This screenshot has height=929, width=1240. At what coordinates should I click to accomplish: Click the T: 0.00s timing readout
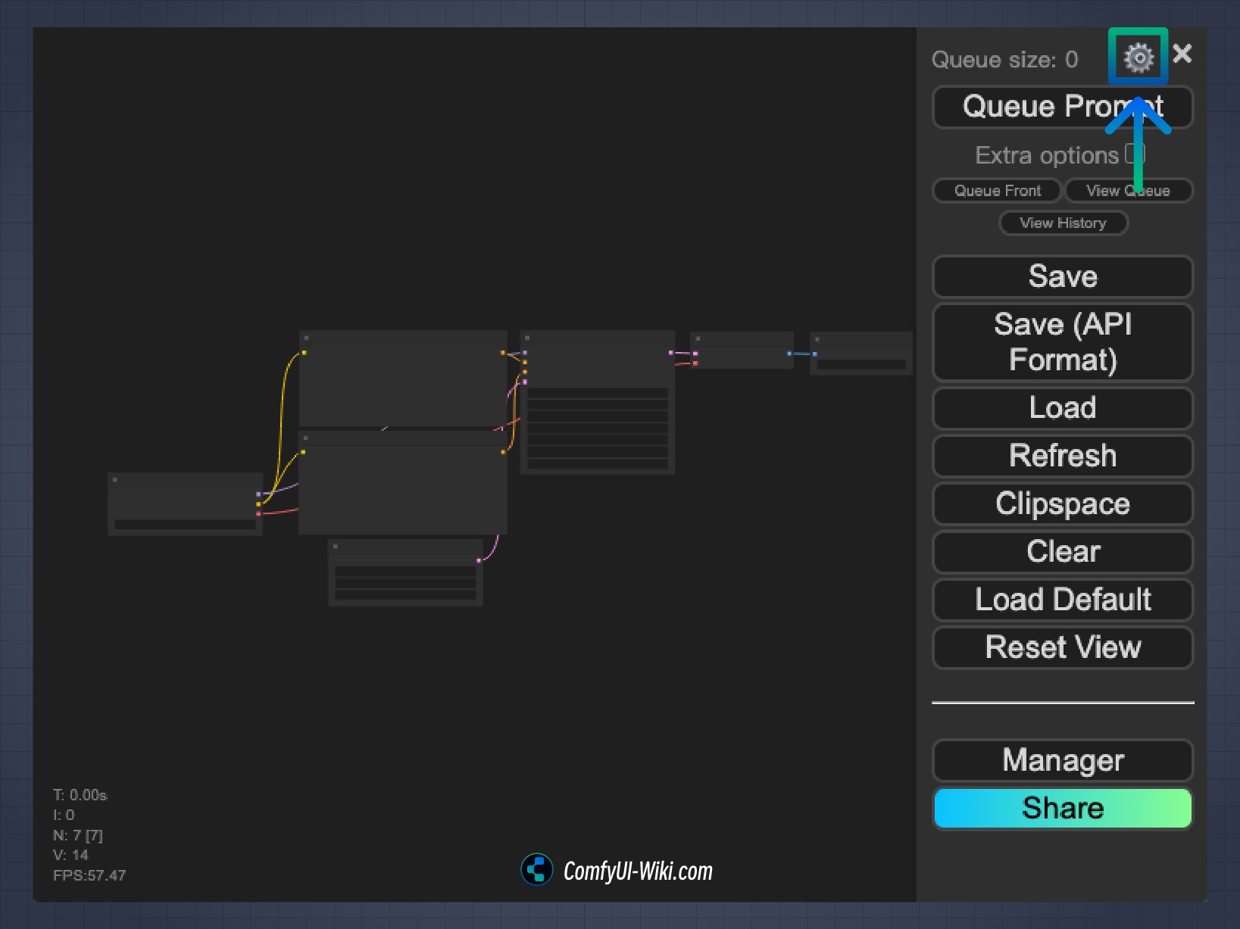point(80,795)
